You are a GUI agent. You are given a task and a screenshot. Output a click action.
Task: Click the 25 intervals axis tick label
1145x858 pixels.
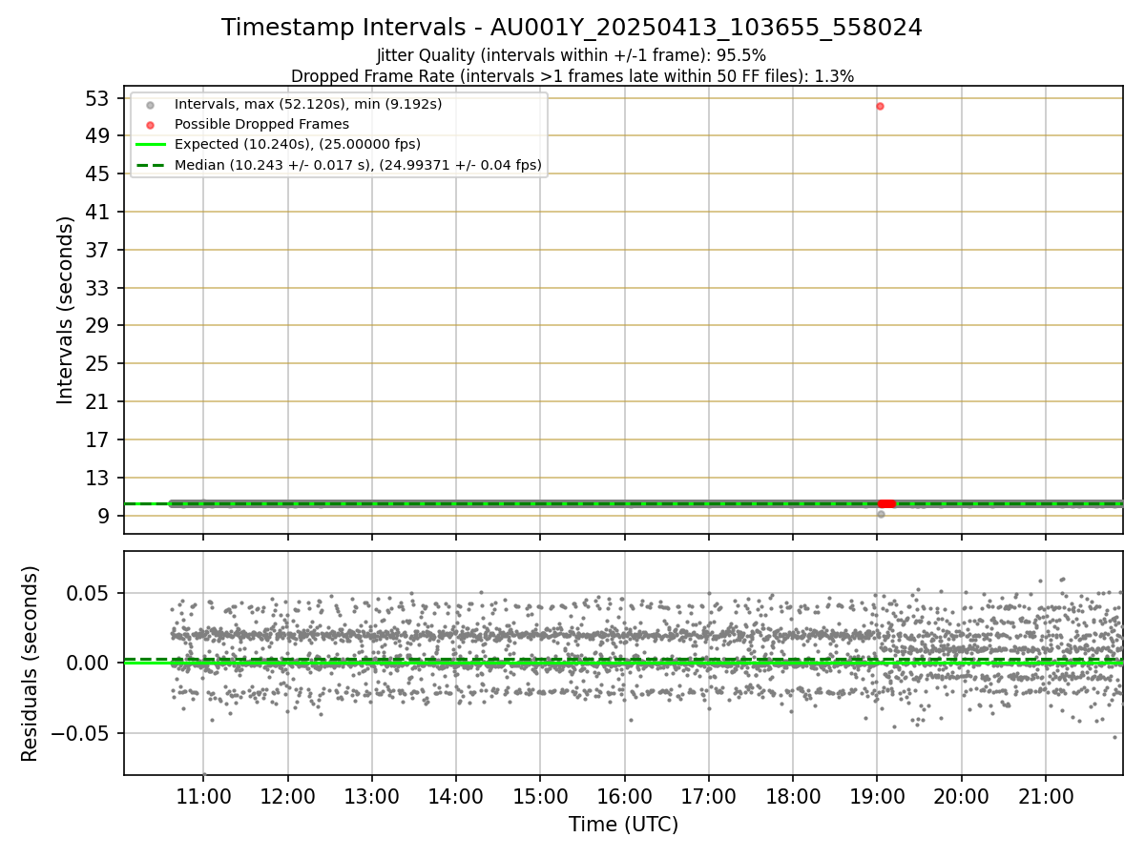(x=99, y=364)
